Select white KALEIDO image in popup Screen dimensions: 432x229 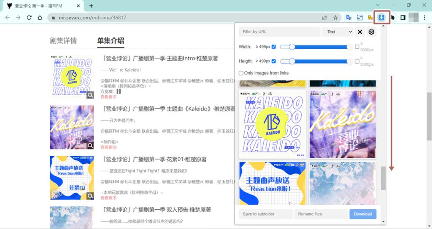click(x=272, y=124)
